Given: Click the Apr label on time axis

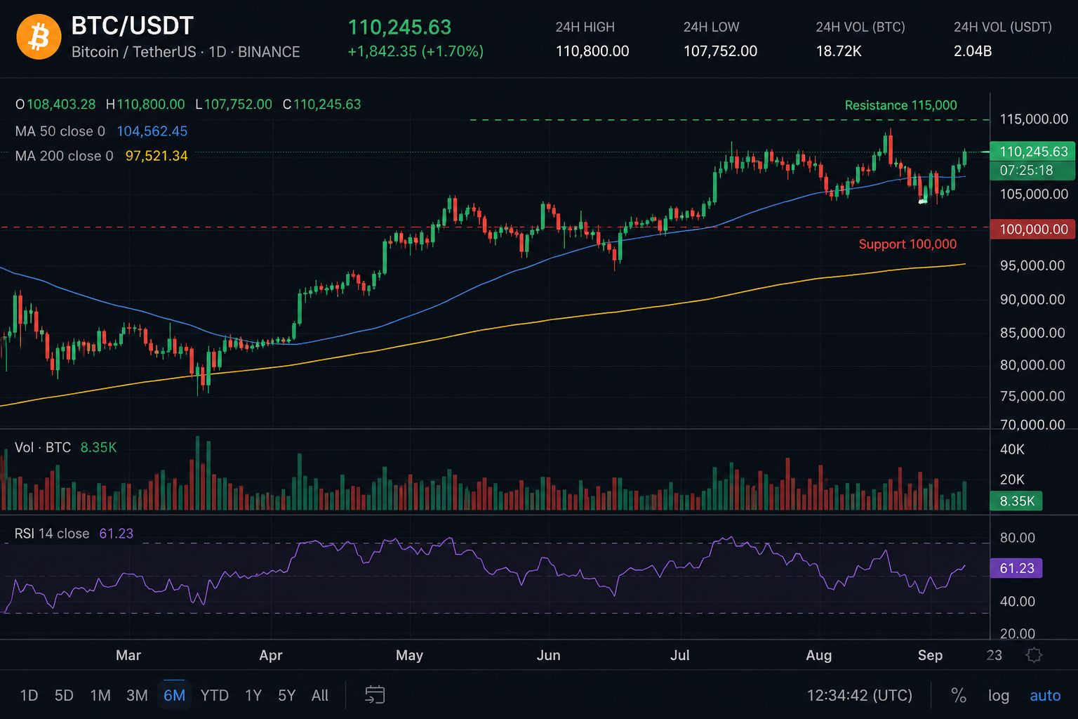Looking at the screenshot, I should point(271,655).
